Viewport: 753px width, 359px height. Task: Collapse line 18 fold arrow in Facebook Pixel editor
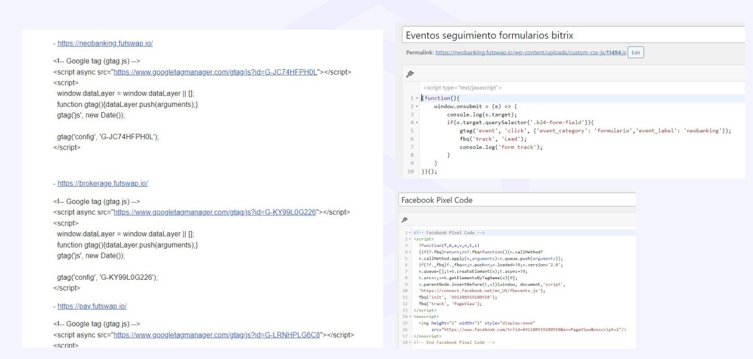tap(410, 342)
